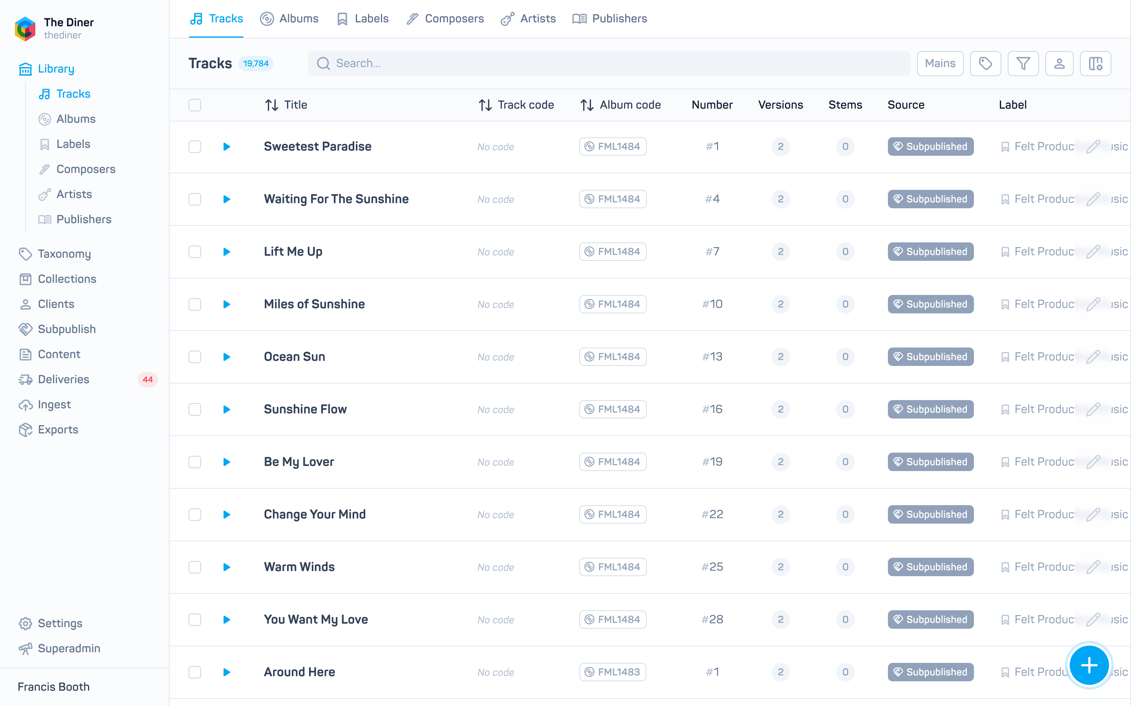Image resolution: width=1131 pixels, height=706 pixels.
Task: Open column settings icon button
Action: click(1095, 64)
